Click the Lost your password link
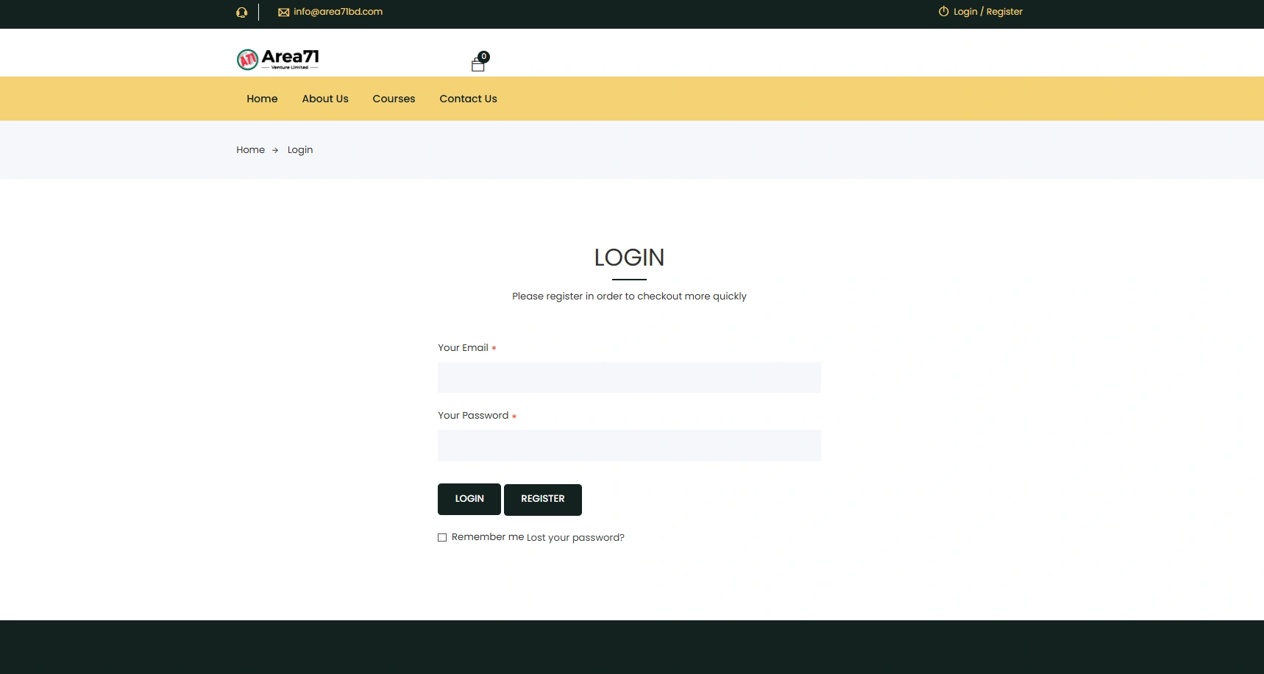Screen dimensions: 1264x674 pos(575,537)
